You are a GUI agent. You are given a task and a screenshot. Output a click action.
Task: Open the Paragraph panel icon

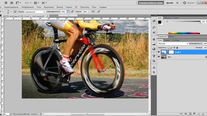coord(154,72)
